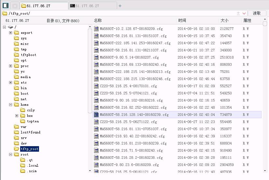Select the .scim folder icon
Image resolution: width=269 pixels, height=180 pixels.
click(x=23, y=171)
